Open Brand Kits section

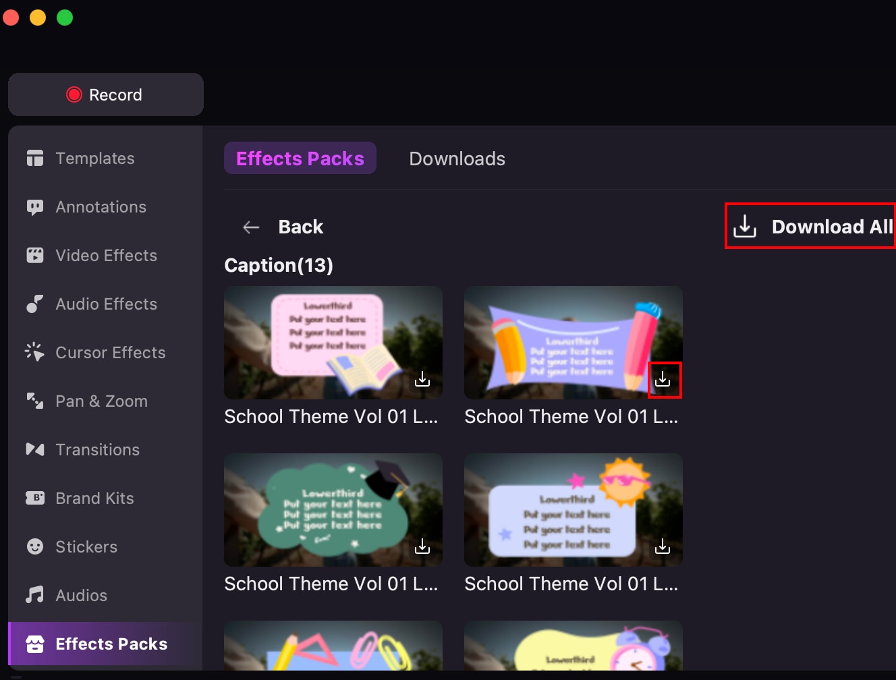coord(94,499)
